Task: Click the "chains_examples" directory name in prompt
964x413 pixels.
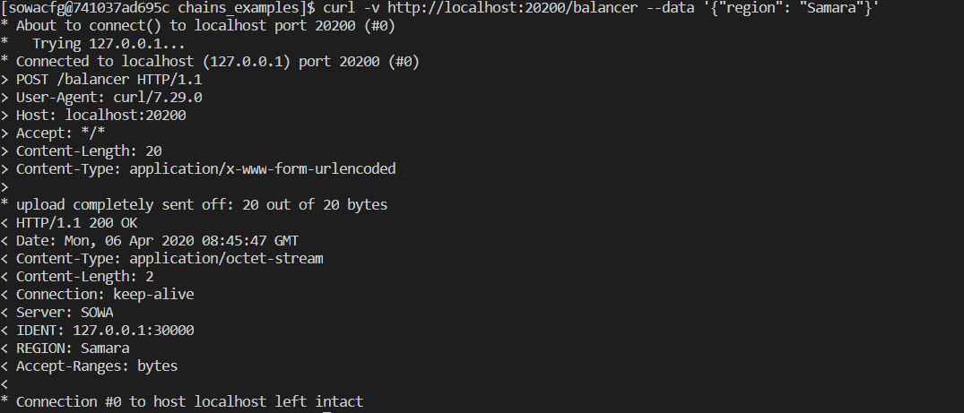Action: pyautogui.click(x=234, y=8)
